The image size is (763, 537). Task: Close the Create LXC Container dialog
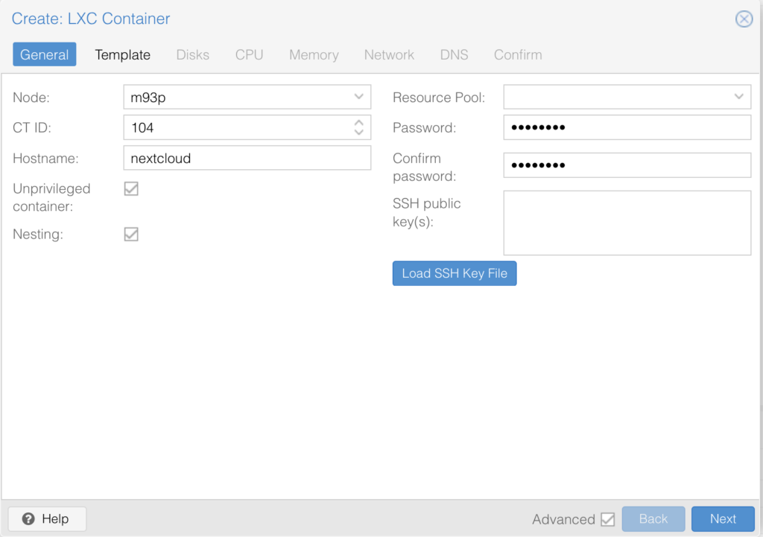coord(744,19)
